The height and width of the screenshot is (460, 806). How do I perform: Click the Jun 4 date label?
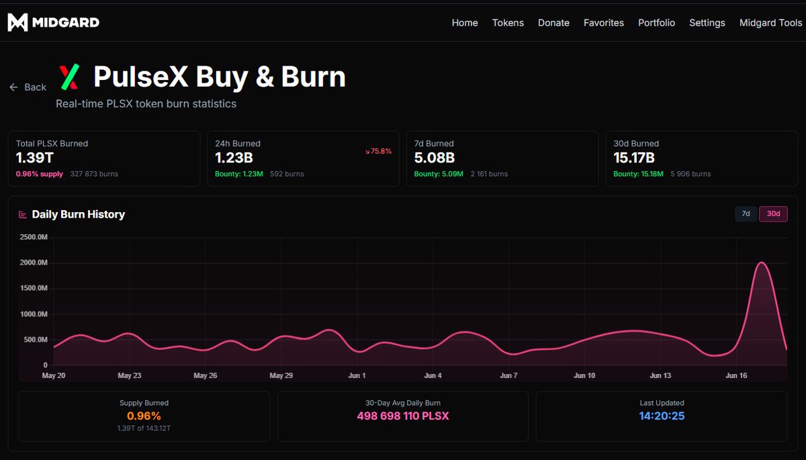tap(433, 375)
